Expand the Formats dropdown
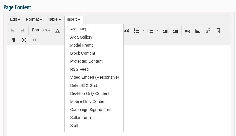Viewport: 236px width, 136px height. coord(41,30)
